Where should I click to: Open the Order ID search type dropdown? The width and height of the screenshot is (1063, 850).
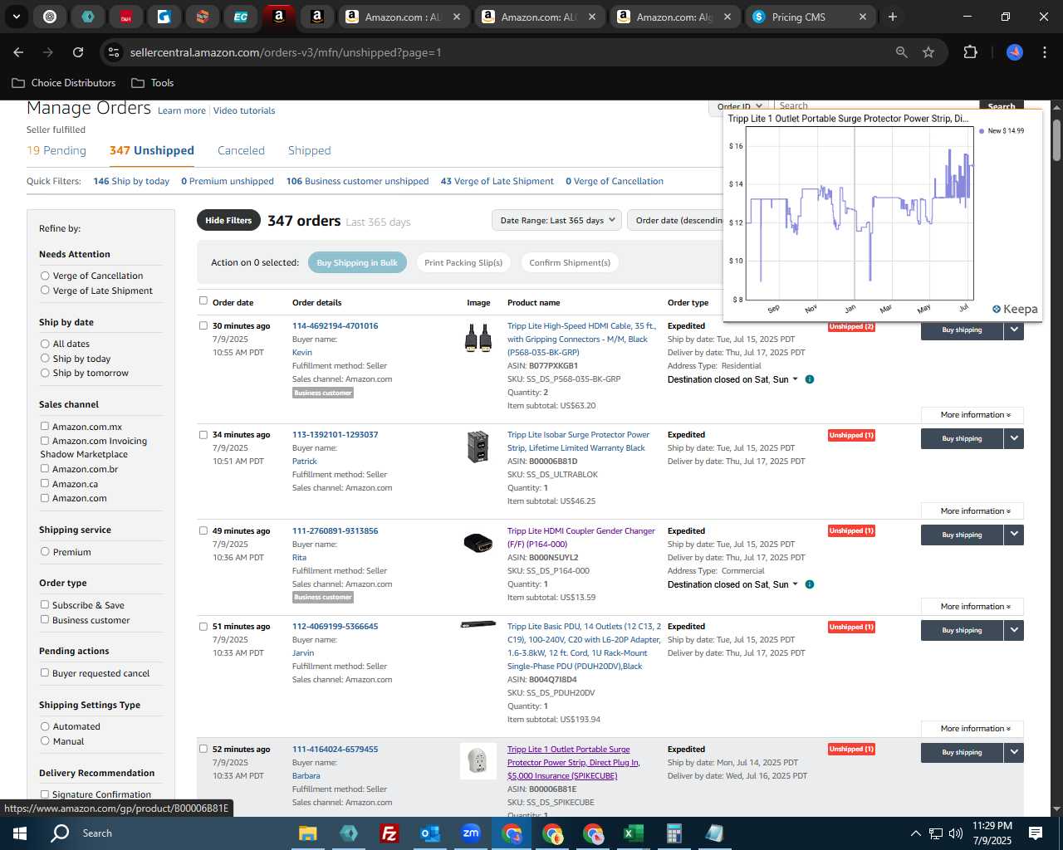click(740, 105)
